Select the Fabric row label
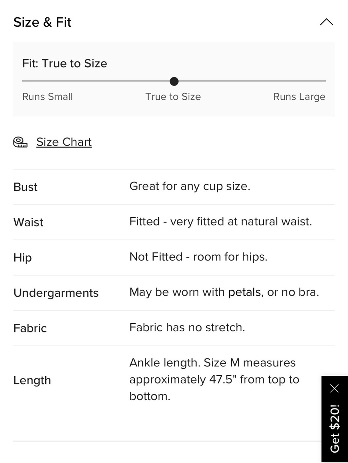The width and height of the screenshot is (348, 463). point(30,328)
